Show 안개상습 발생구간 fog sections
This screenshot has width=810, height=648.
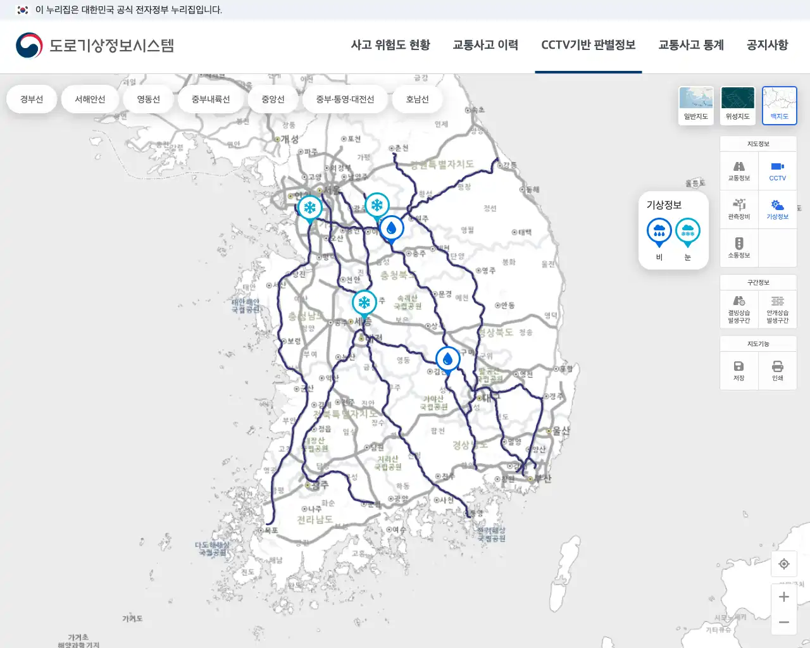pyautogui.click(x=777, y=308)
